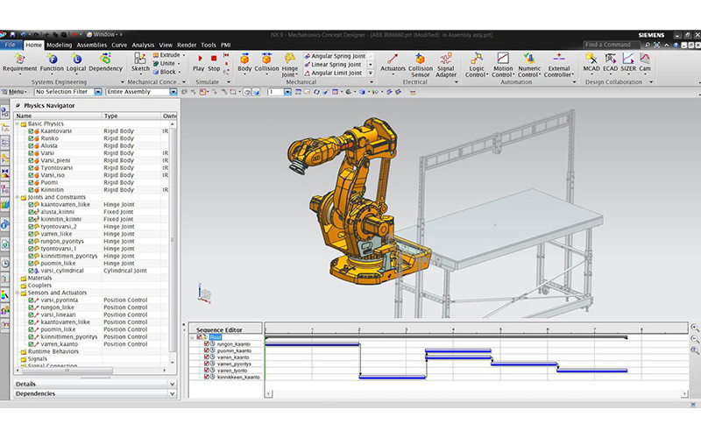The height and width of the screenshot is (438, 701).
Task: Open the Dependency tool
Action: [x=105, y=63]
